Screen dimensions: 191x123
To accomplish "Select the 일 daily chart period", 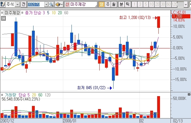I will pyautogui.click(x=102, y=4).
